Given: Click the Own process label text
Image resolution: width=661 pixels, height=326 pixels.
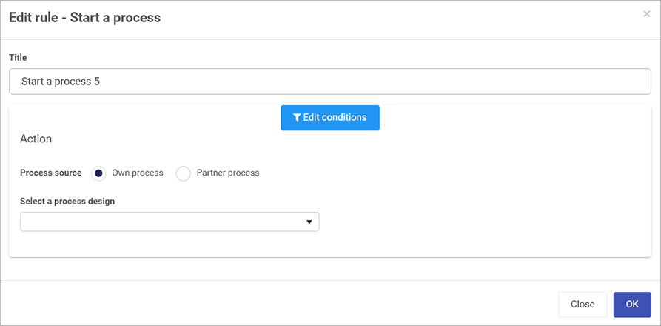Looking at the screenshot, I should (x=138, y=173).
